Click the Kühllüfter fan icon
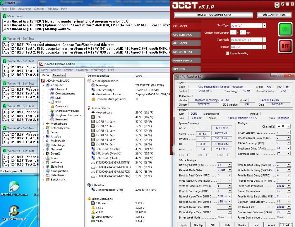This screenshot has width=295, height=227. (89, 185)
